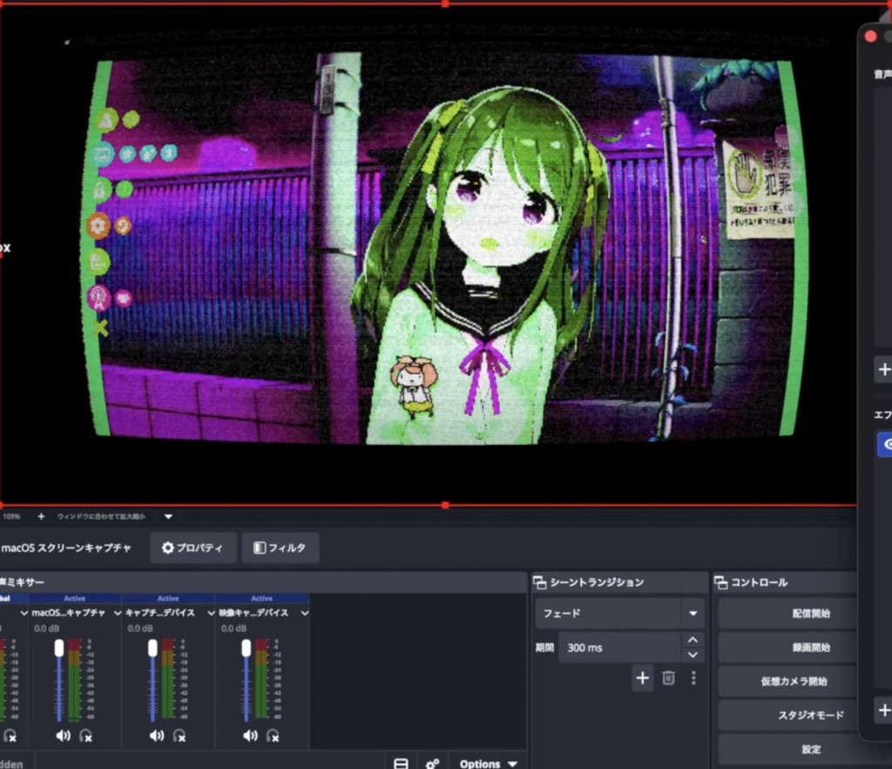Viewport: 892px width, 769px height.
Task: Click the green document icon in preview
Action: coord(98,261)
